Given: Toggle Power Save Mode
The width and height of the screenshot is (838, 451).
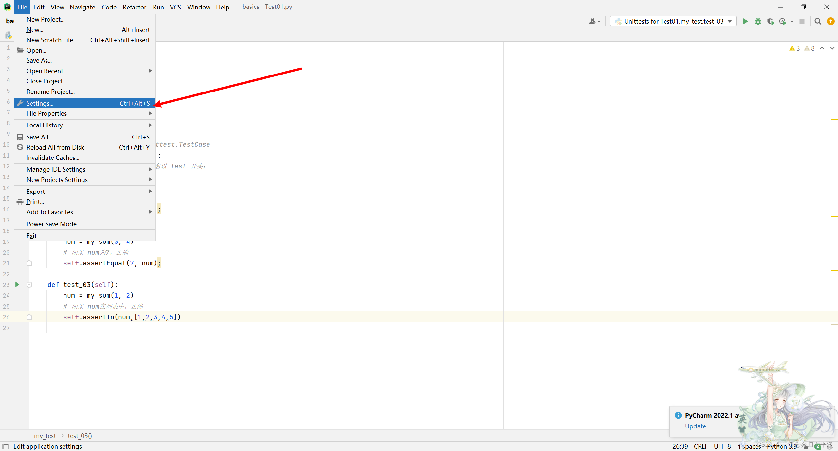Looking at the screenshot, I should coord(51,224).
